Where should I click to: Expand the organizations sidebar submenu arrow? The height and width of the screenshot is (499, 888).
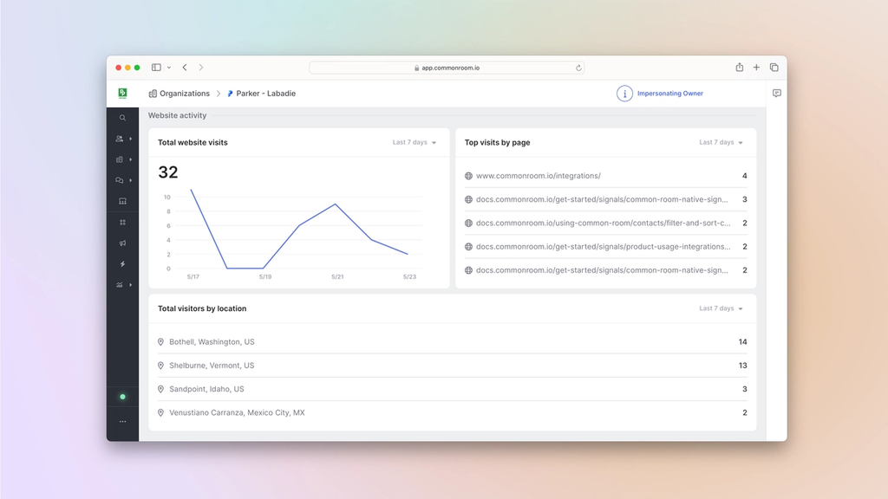[131, 159]
